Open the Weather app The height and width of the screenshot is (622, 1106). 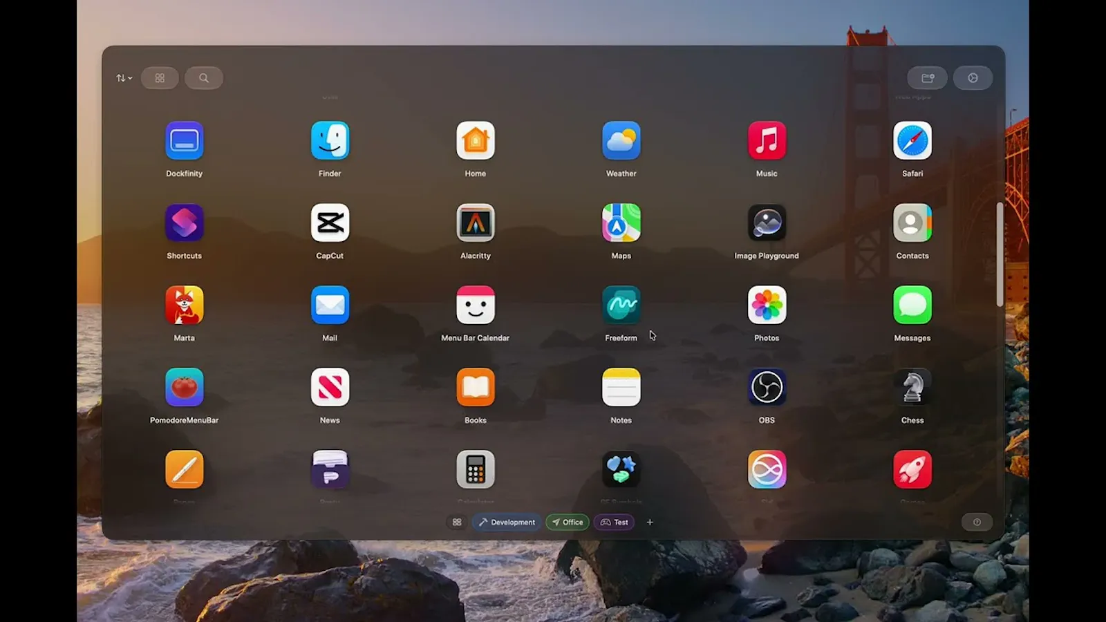point(621,141)
